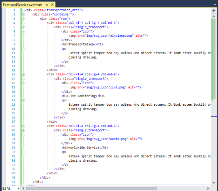This screenshot has height=191, width=218.
Task: Collapse the first icon div on line 6
Action: [24, 32]
